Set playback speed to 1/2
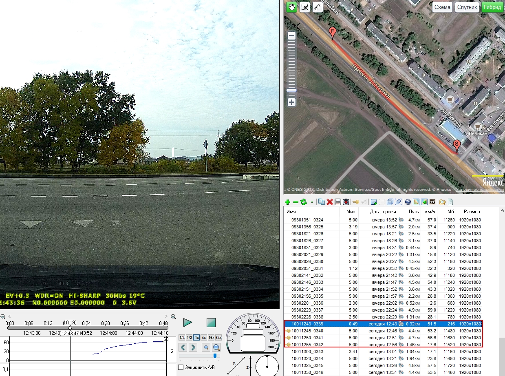 [189, 338]
